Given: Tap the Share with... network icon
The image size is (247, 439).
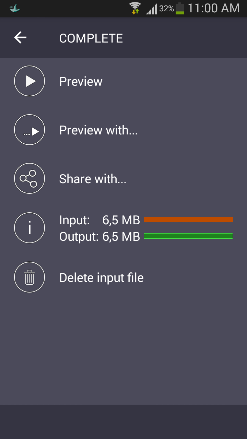Looking at the screenshot, I should pyautogui.click(x=30, y=179).
